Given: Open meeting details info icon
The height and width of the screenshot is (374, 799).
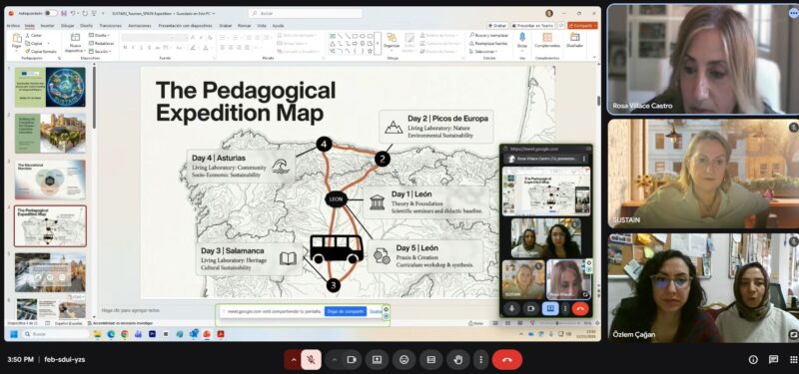Looking at the screenshot, I should pyautogui.click(x=753, y=360).
